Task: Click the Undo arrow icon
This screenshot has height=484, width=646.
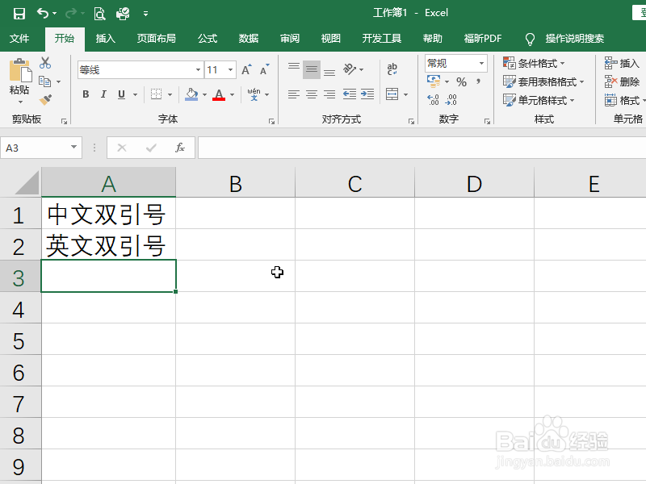Action: (43, 13)
